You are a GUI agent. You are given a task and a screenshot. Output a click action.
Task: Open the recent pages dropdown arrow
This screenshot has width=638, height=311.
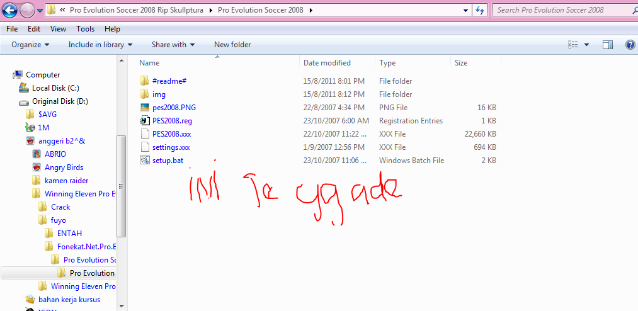tap(40, 11)
